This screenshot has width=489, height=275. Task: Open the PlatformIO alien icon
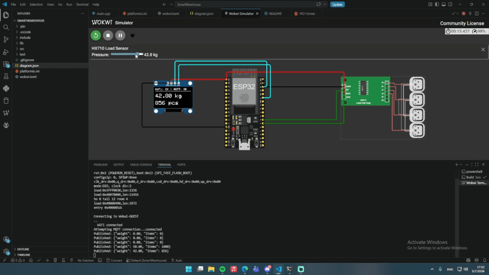(x=6, y=125)
